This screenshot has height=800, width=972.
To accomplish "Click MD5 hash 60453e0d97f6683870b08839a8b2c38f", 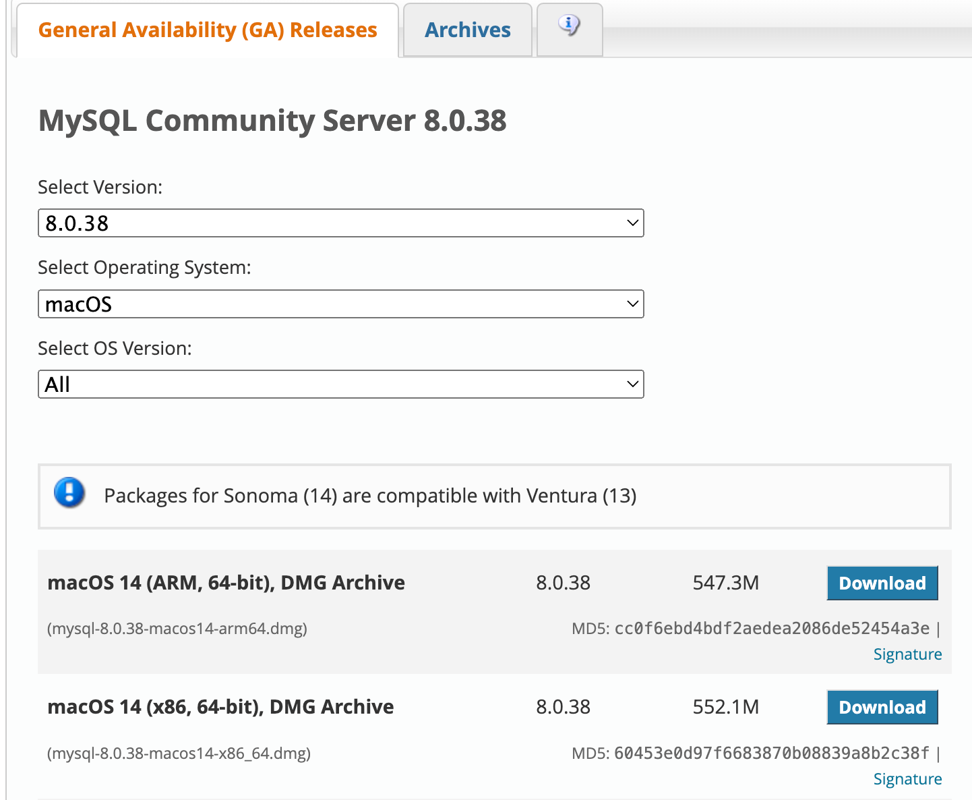I will (x=772, y=753).
